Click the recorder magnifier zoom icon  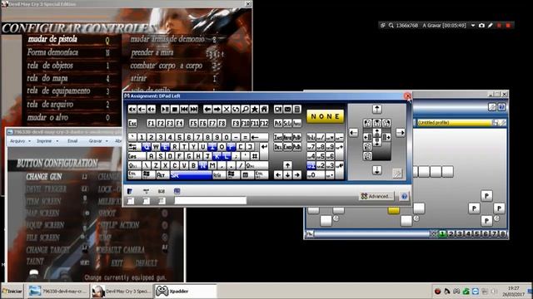pyautogui.click(x=391, y=26)
